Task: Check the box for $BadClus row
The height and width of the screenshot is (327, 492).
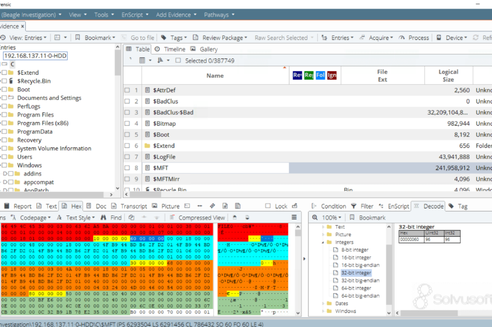Action: click(127, 101)
